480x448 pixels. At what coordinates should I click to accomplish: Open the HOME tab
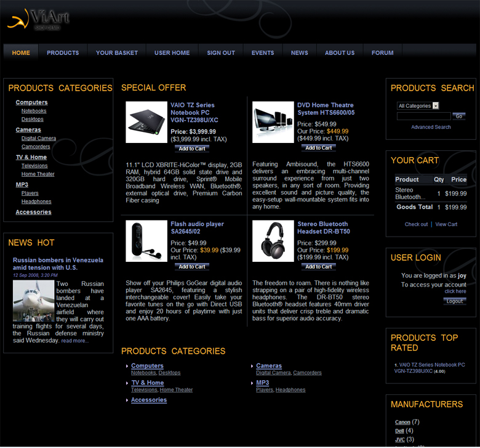coord(21,53)
